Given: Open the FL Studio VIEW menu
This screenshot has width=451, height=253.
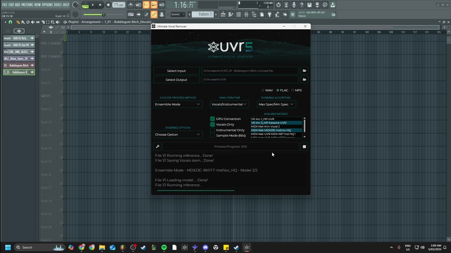Looking at the screenshot, I should click(37, 5).
